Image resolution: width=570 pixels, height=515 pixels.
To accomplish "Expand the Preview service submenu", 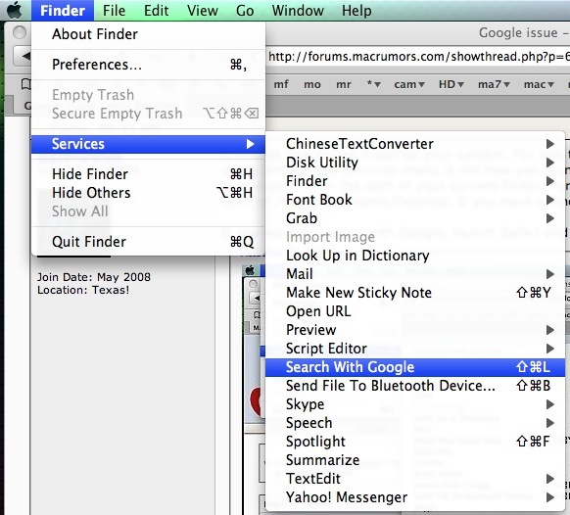I will [x=415, y=330].
